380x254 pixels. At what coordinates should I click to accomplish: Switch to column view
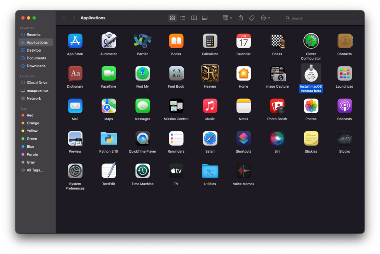[194, 18]
